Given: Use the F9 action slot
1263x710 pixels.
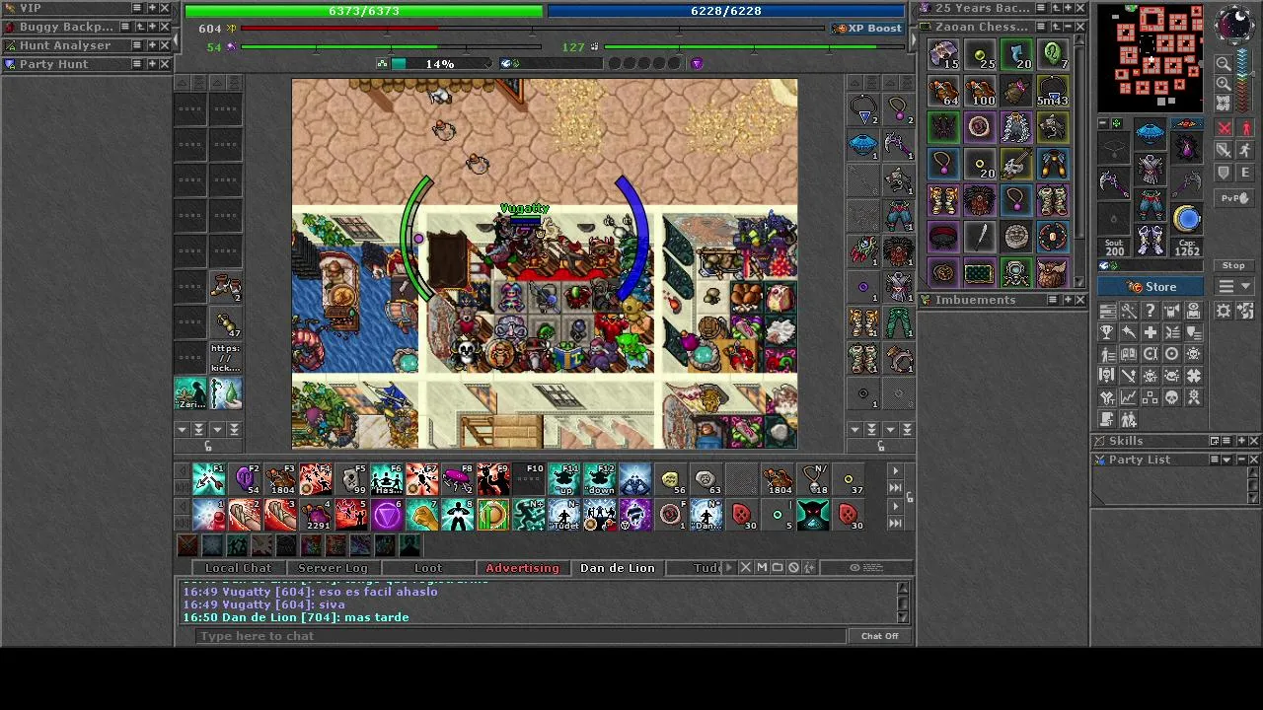Looking at the screenshot, I should tap(493, 479).
